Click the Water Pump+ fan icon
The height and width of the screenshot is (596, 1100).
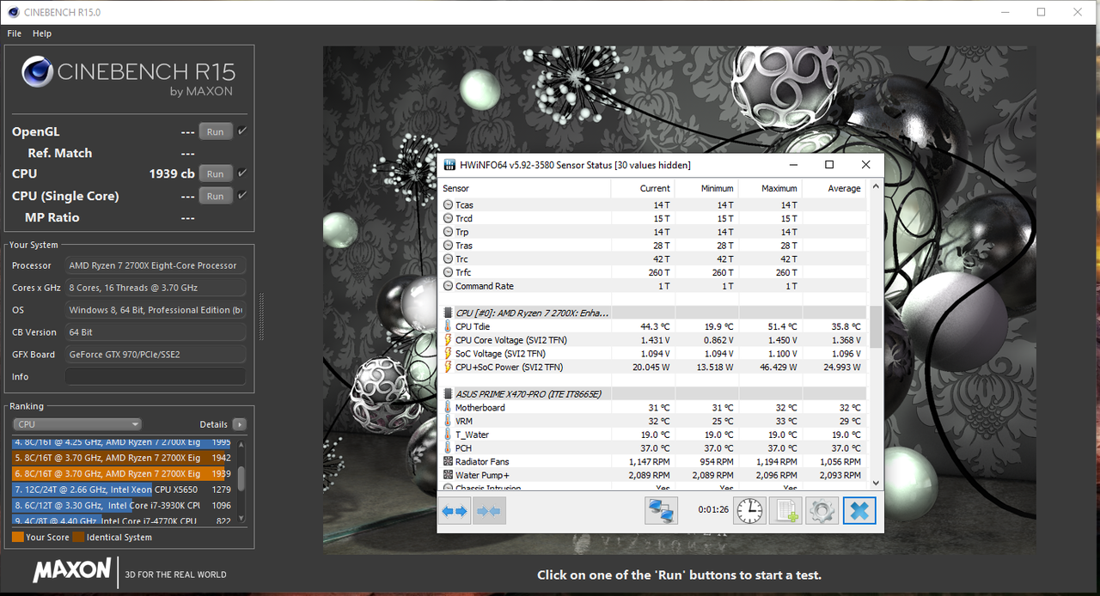448,475
